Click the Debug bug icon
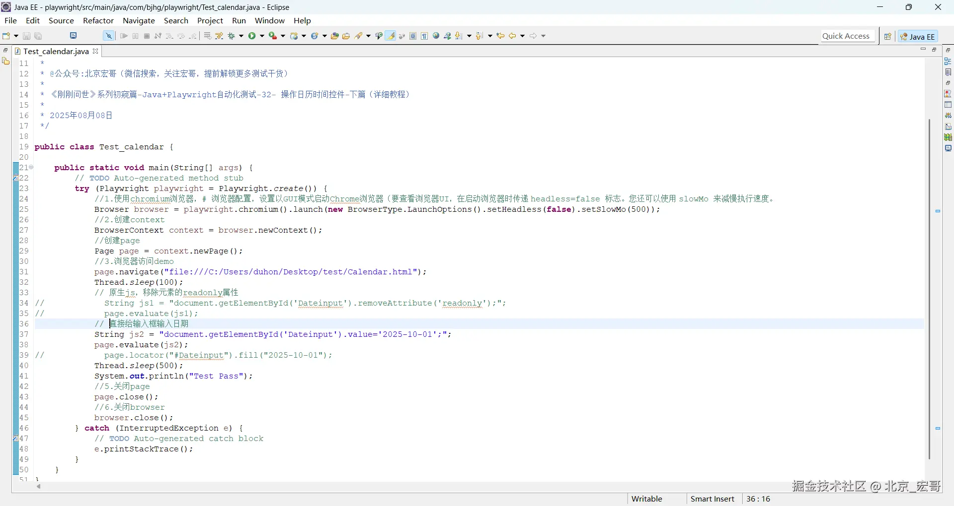954x506 pixels. point(232,36)
